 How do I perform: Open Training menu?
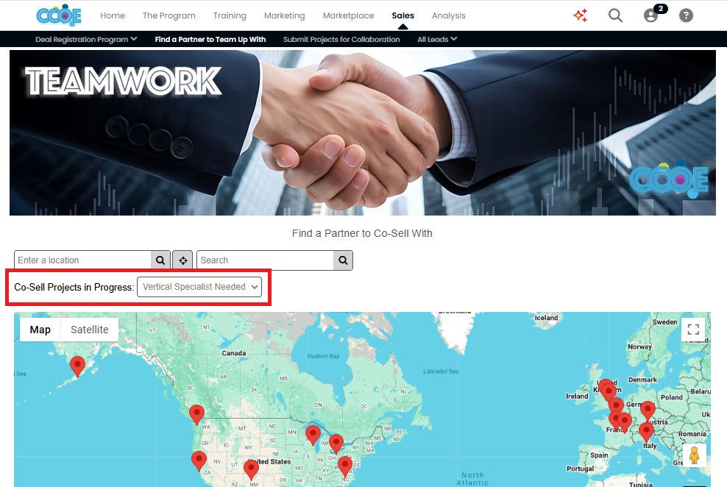point(230,15)
